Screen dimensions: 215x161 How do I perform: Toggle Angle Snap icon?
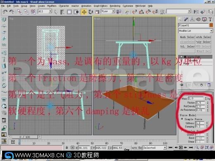141,12
